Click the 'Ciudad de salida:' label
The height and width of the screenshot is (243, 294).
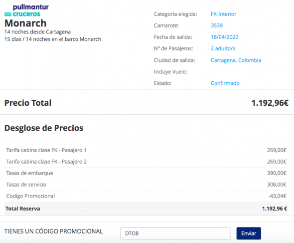pos(174,60)
